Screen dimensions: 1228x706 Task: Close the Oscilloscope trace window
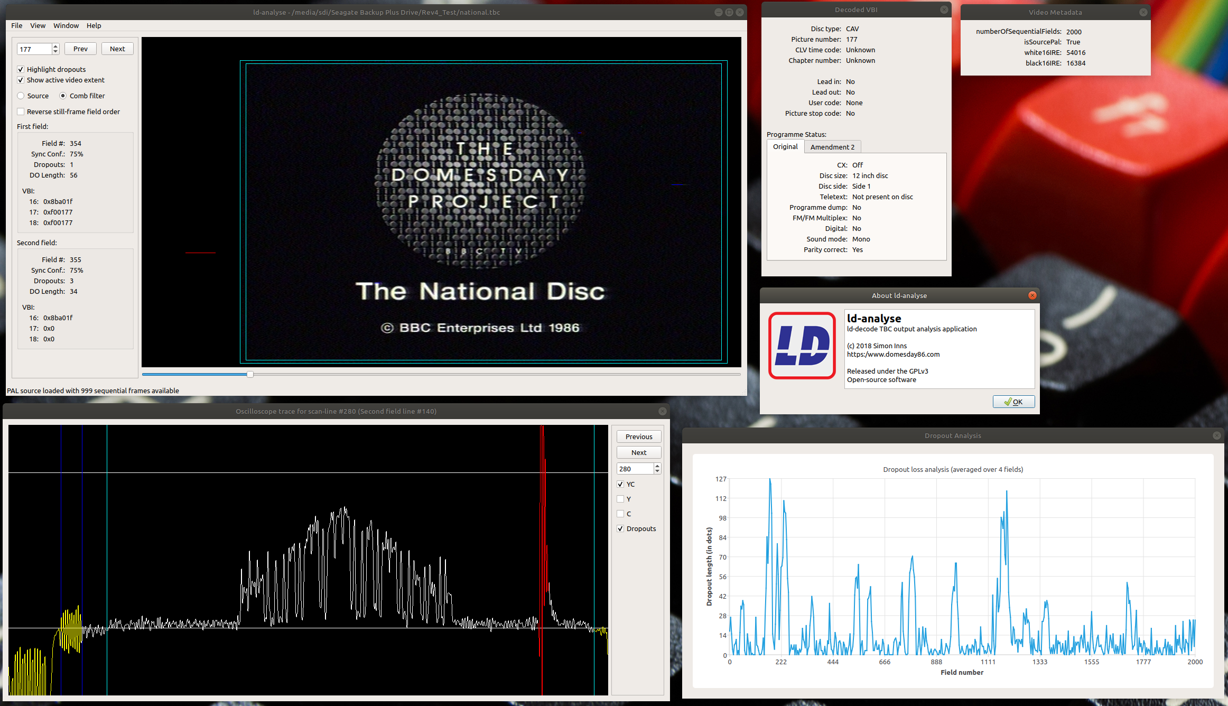662,411
